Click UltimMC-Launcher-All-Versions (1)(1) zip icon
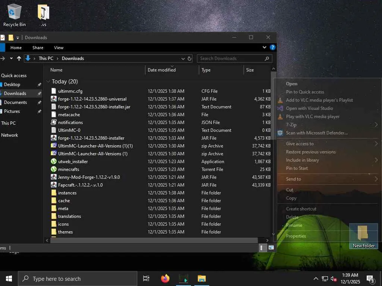 click(54, 146)
